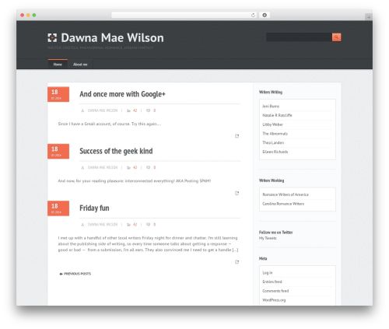Click the category folder icon of geek kind post
389x329 pixels.
click(128, 168)
